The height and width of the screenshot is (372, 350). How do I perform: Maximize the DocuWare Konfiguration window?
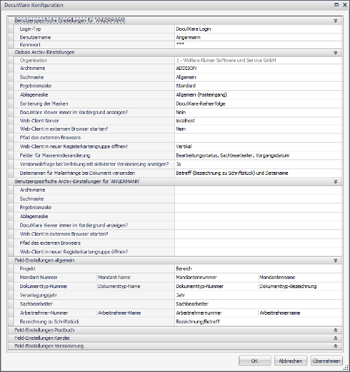click(x=337, y=5)
